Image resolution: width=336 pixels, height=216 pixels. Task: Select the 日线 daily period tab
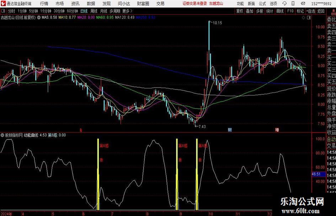(84, 11)
